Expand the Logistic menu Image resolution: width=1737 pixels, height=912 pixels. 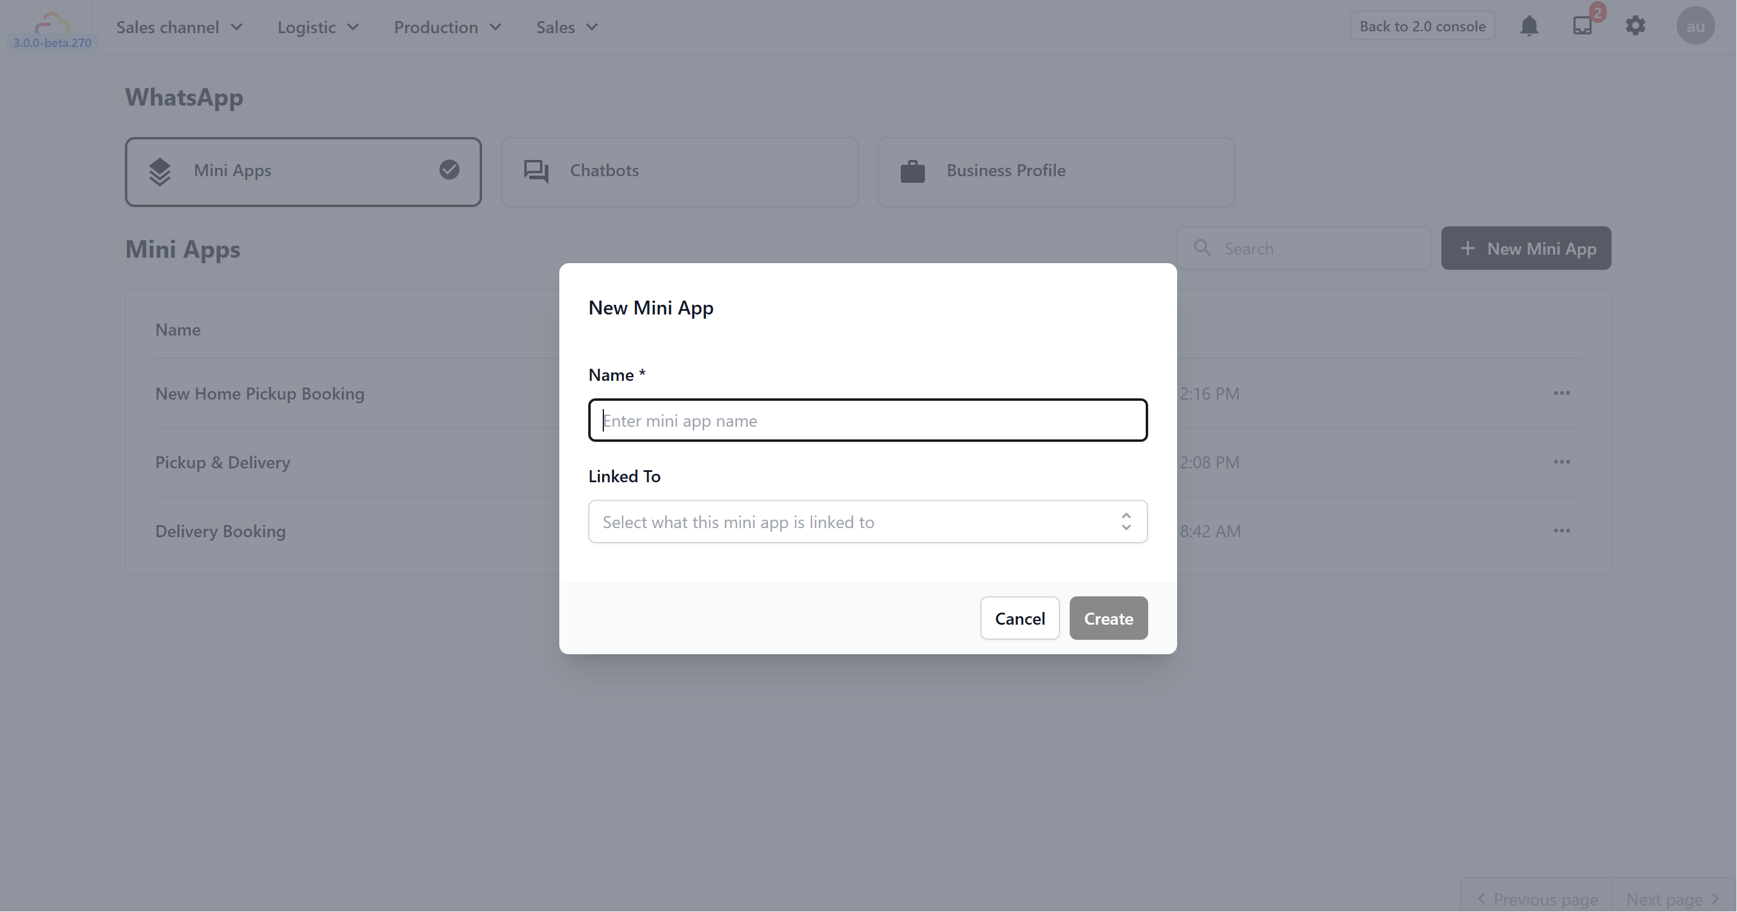pos(317,27)
